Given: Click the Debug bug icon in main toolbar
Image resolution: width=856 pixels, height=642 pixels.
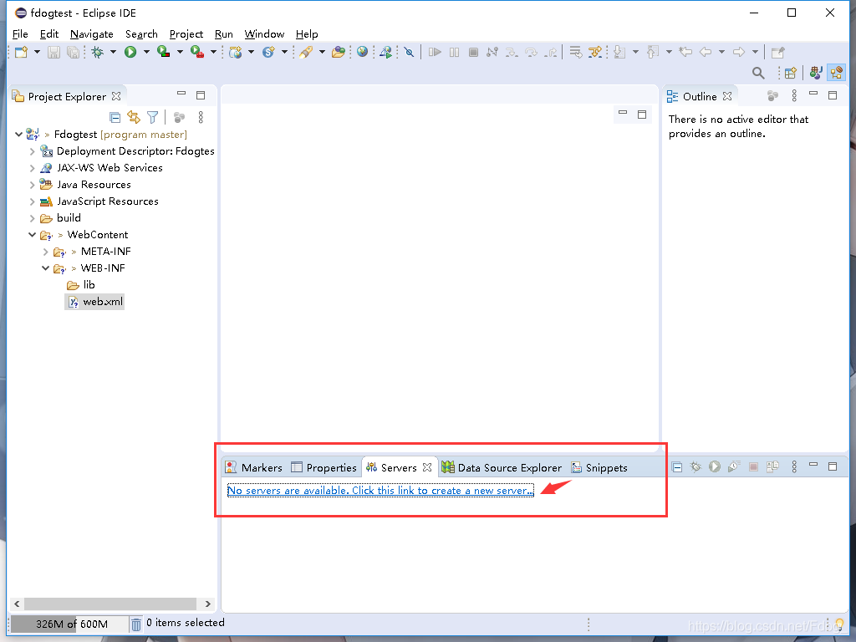Looking at the screenshot, I should click(98, 52).
